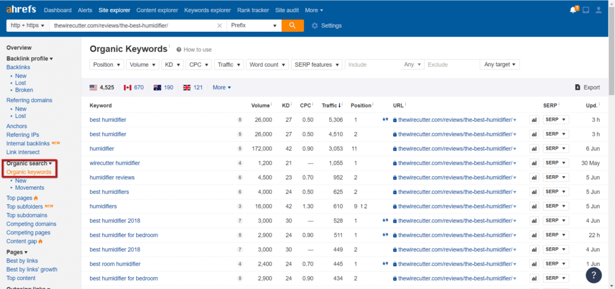Open history chart icon for 'humidifier' row

(534, 148)
